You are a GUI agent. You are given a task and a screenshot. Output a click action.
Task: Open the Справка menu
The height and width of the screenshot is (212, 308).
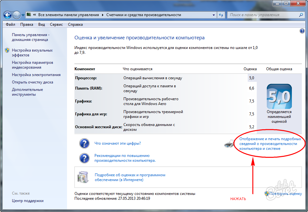pos(75,24)
